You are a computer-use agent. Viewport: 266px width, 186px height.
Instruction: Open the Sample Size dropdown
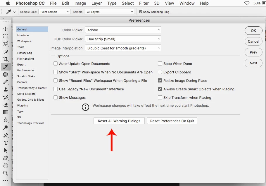click(54, 12)
